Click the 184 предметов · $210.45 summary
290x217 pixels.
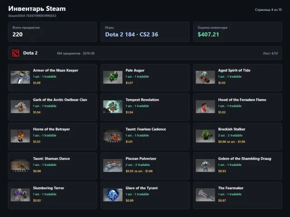point(76,53)
